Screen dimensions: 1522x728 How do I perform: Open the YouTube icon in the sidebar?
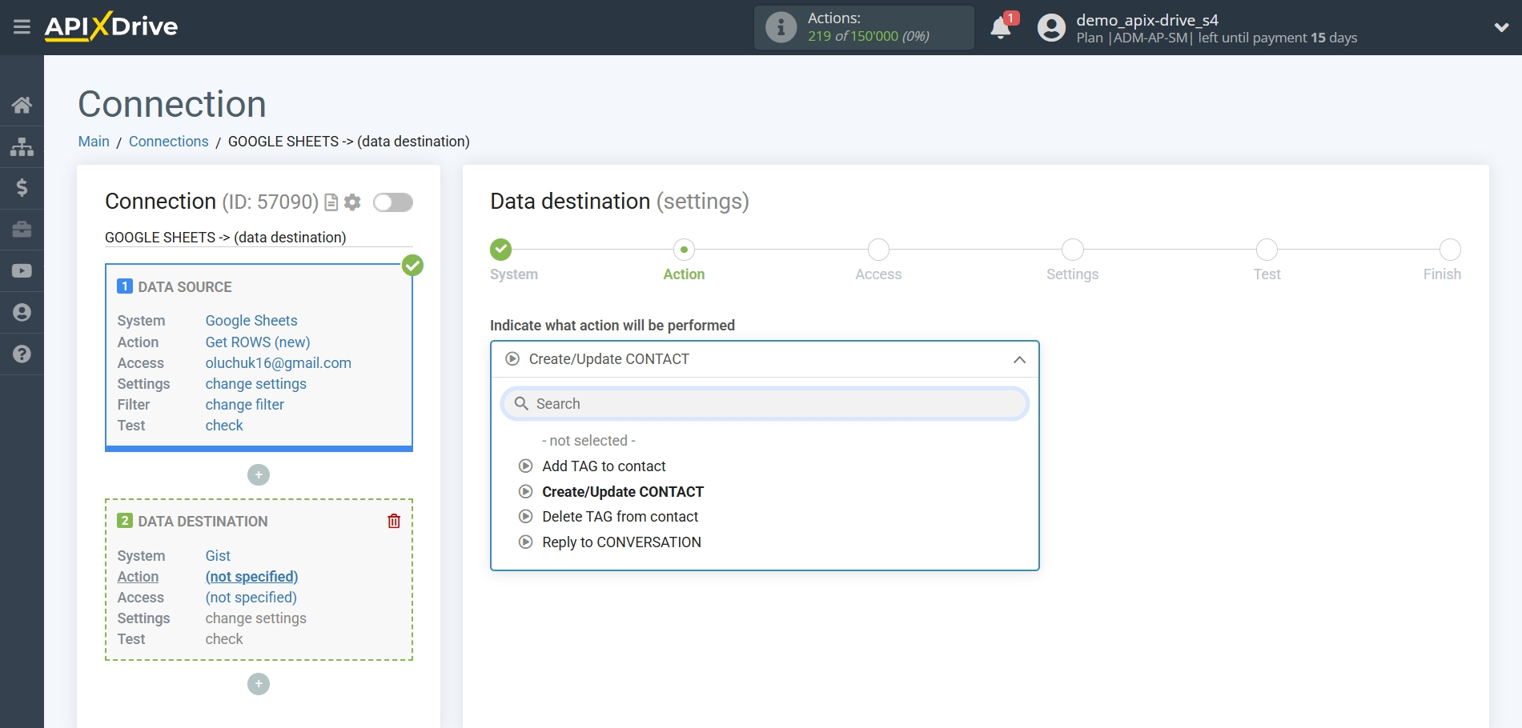[22, 271]
